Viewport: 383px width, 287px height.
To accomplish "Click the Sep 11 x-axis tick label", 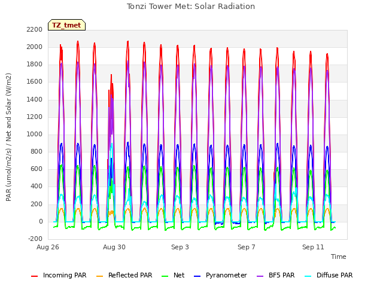I will tap(313, 247).
